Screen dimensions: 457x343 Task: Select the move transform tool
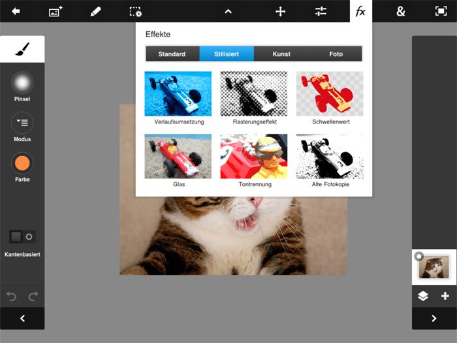coord(281,11)
